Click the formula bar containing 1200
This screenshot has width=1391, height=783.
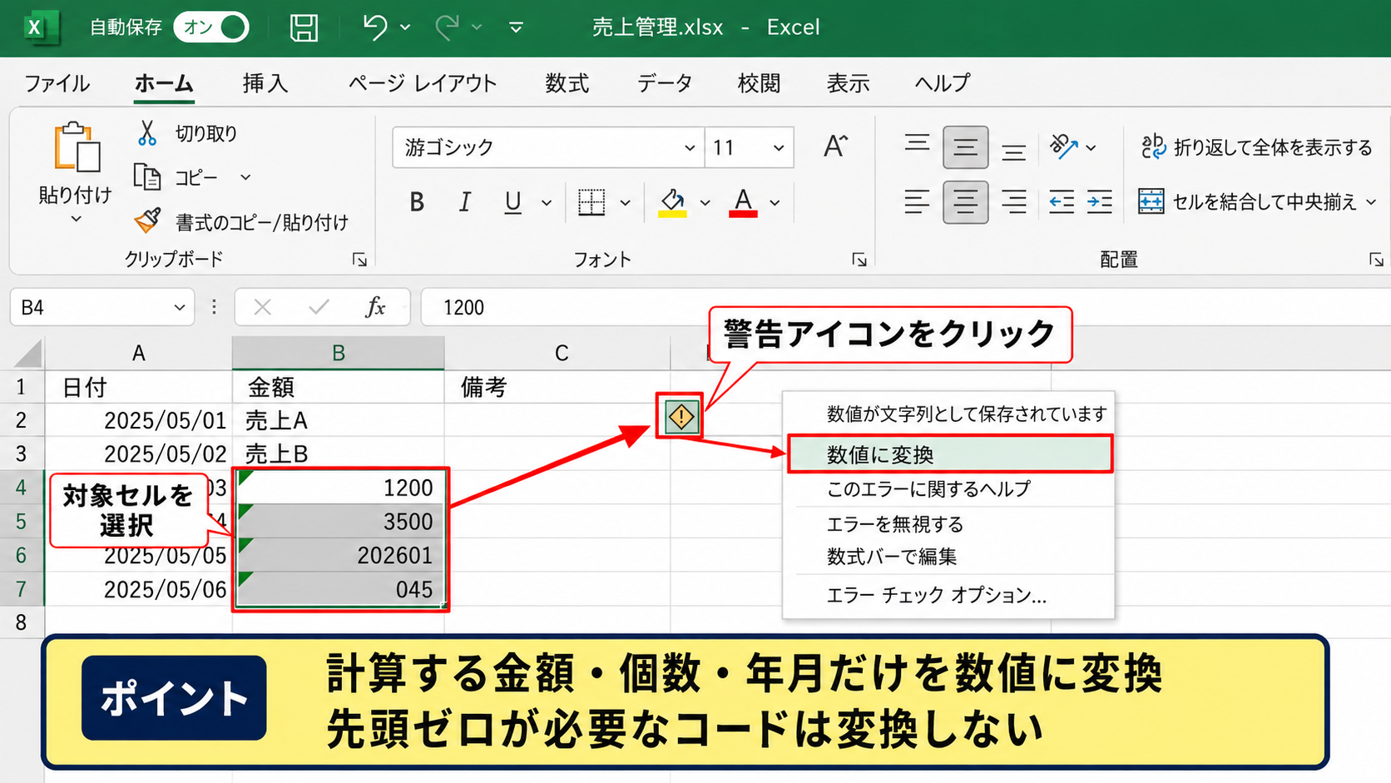tap(905, 308)
